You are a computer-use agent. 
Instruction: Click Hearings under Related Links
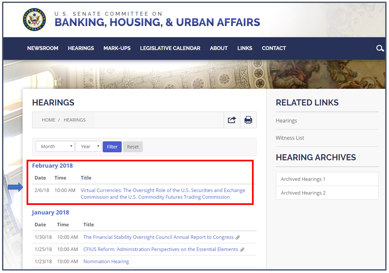(x=286, y=121)
